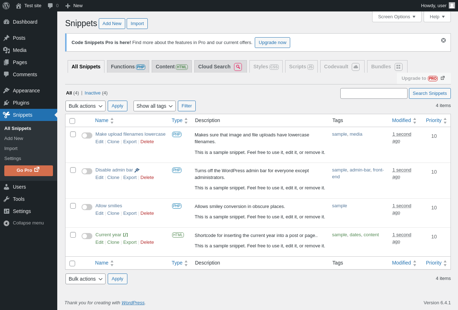The height and width of the screenshot is (310, 458).
Task: Click the Plugins icon in sidebar
Action: 6,103
